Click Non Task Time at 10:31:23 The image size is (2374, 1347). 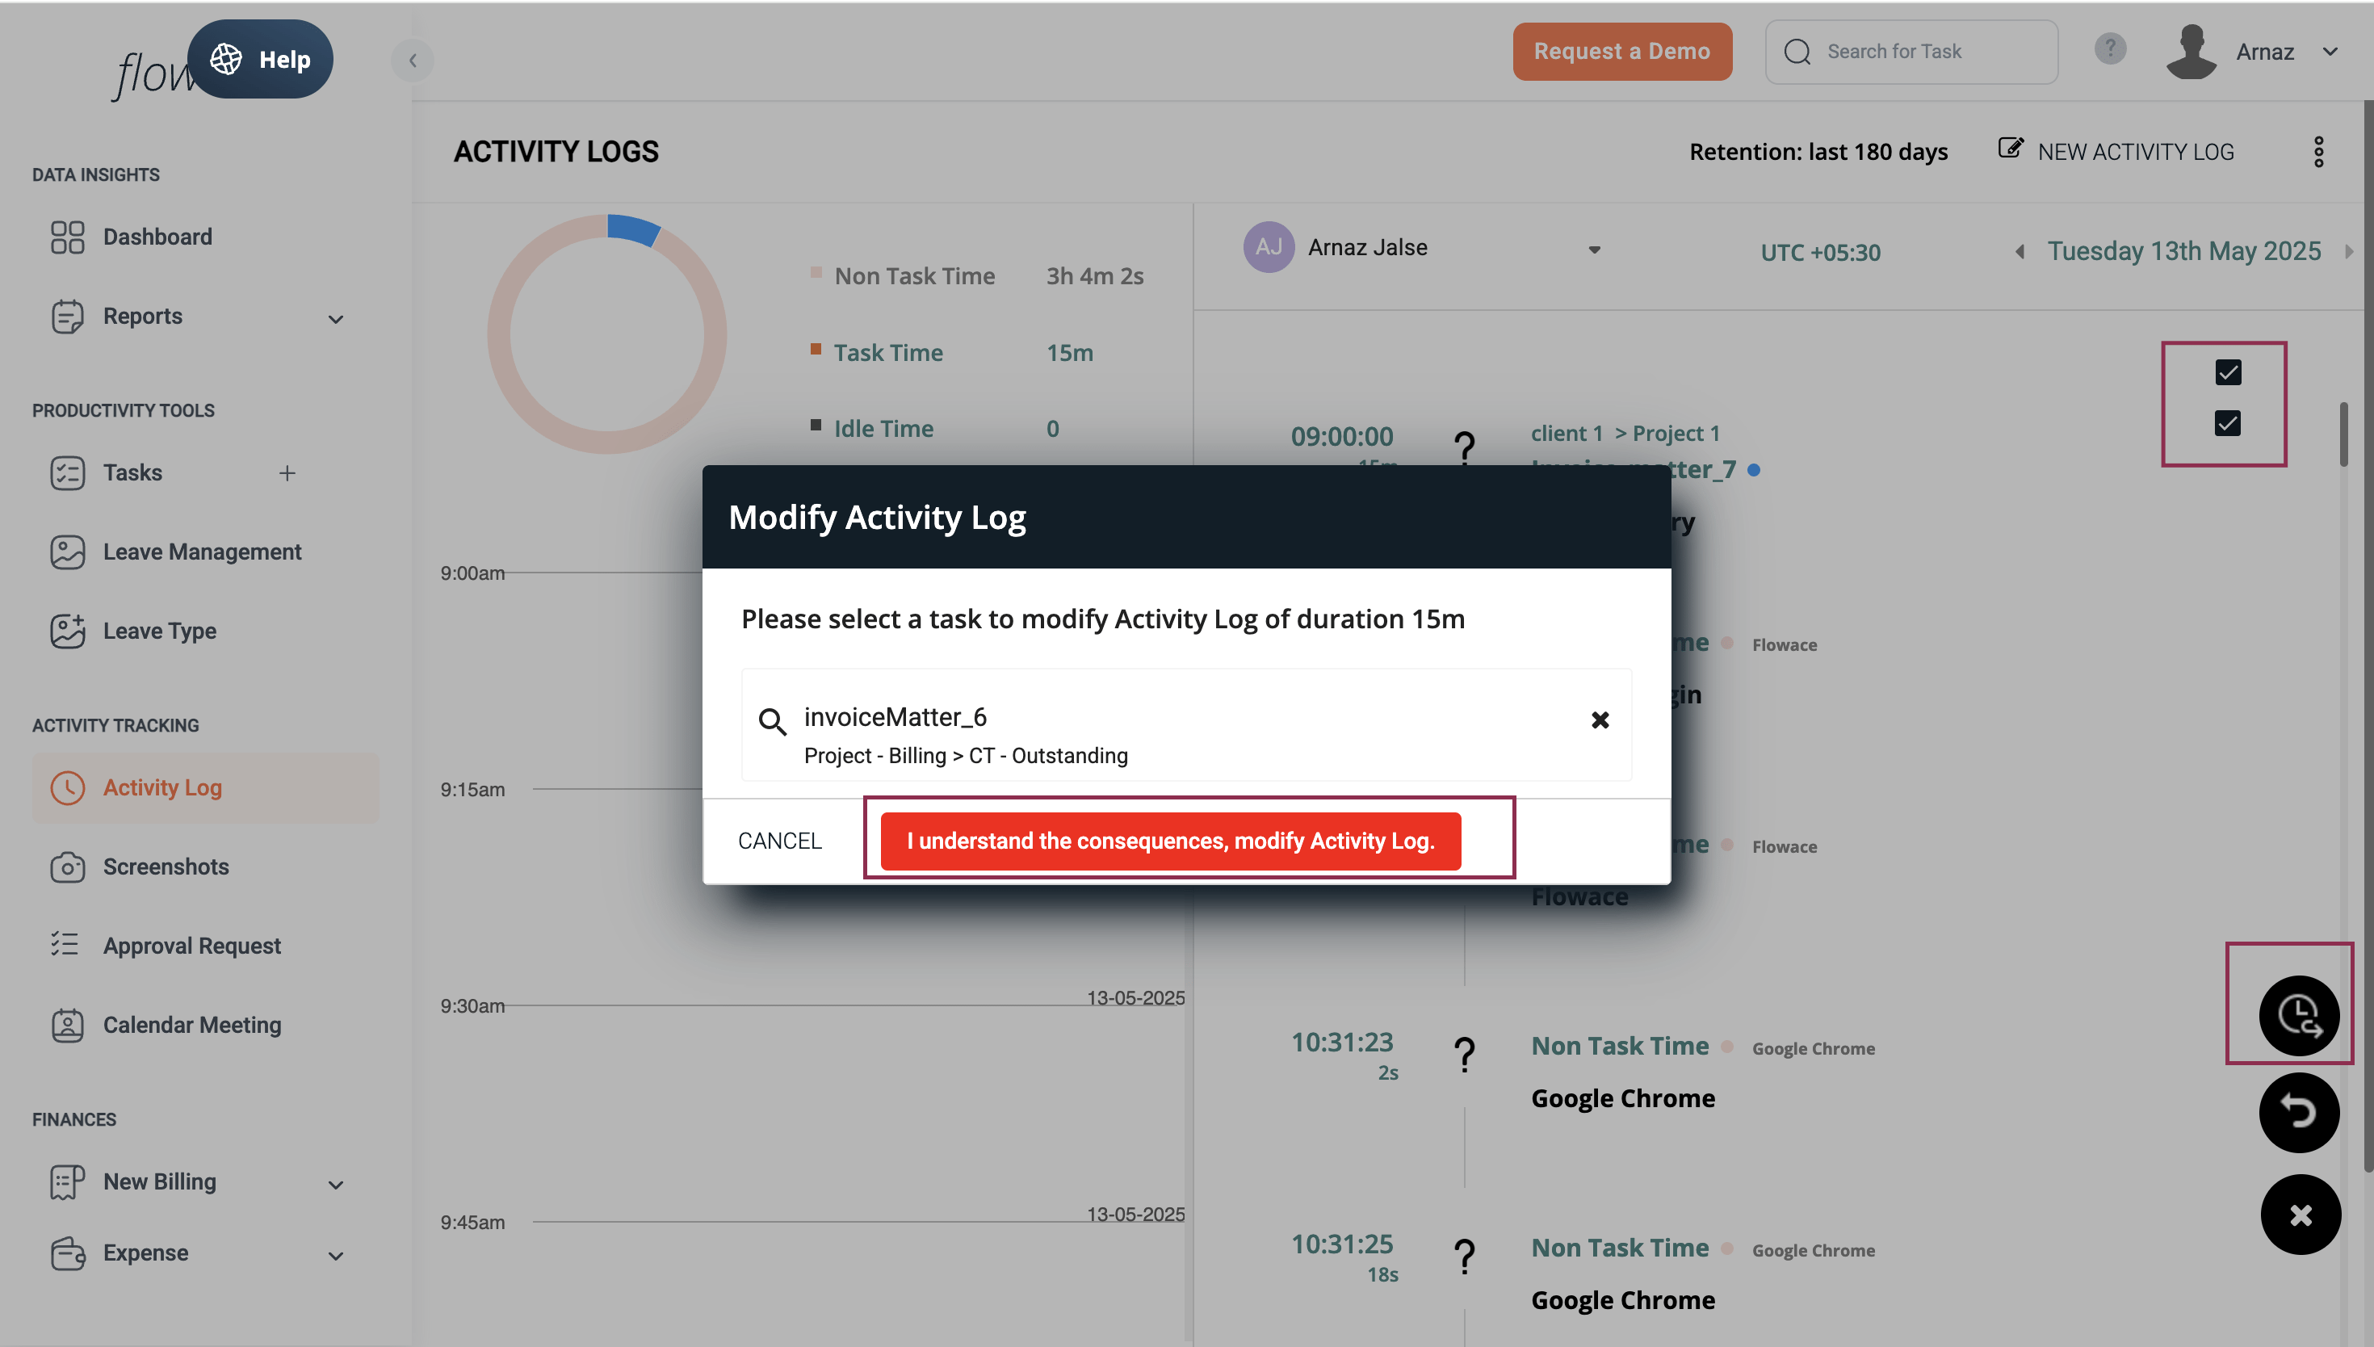(1619, 1046)
